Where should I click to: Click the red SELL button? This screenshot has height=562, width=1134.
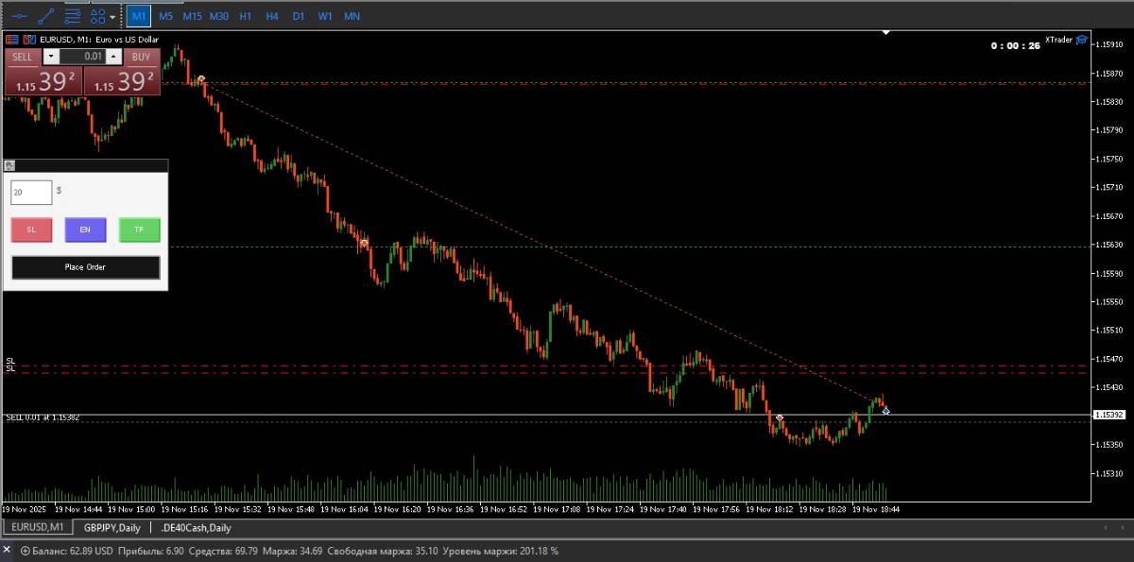23,57
